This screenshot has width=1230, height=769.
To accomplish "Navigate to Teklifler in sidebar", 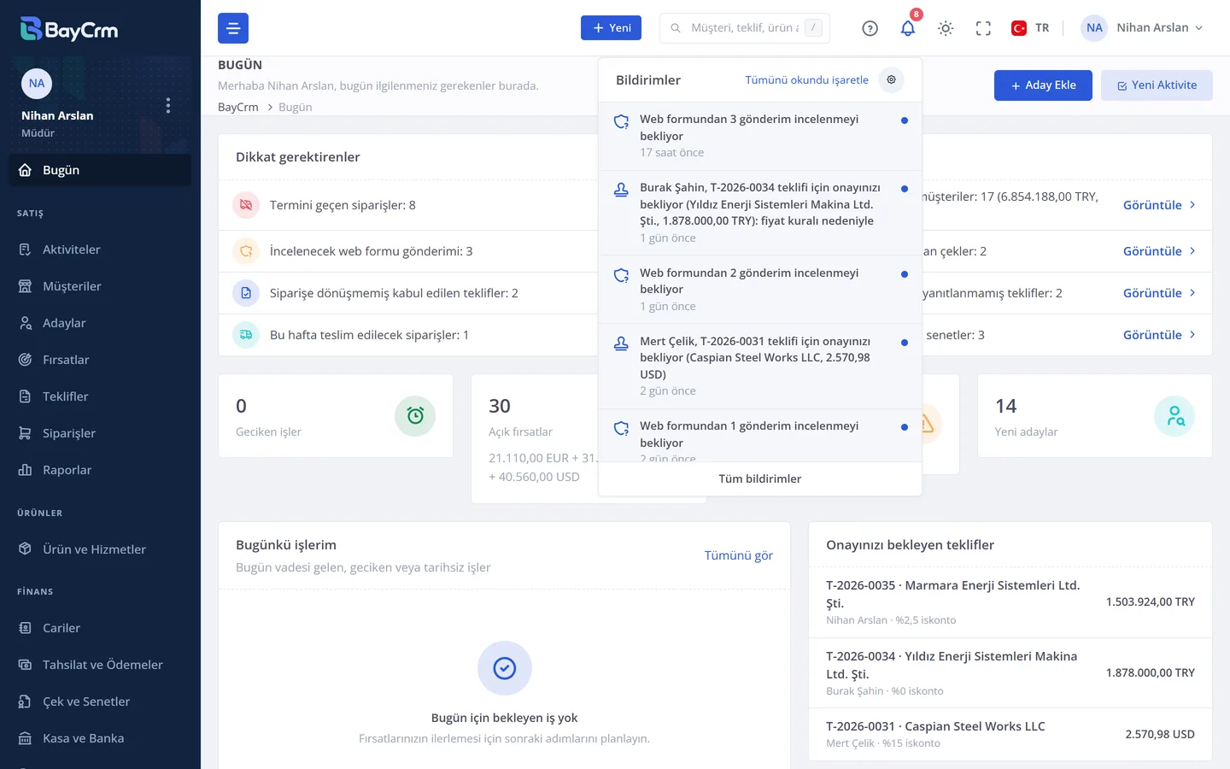I will [100, 396].
